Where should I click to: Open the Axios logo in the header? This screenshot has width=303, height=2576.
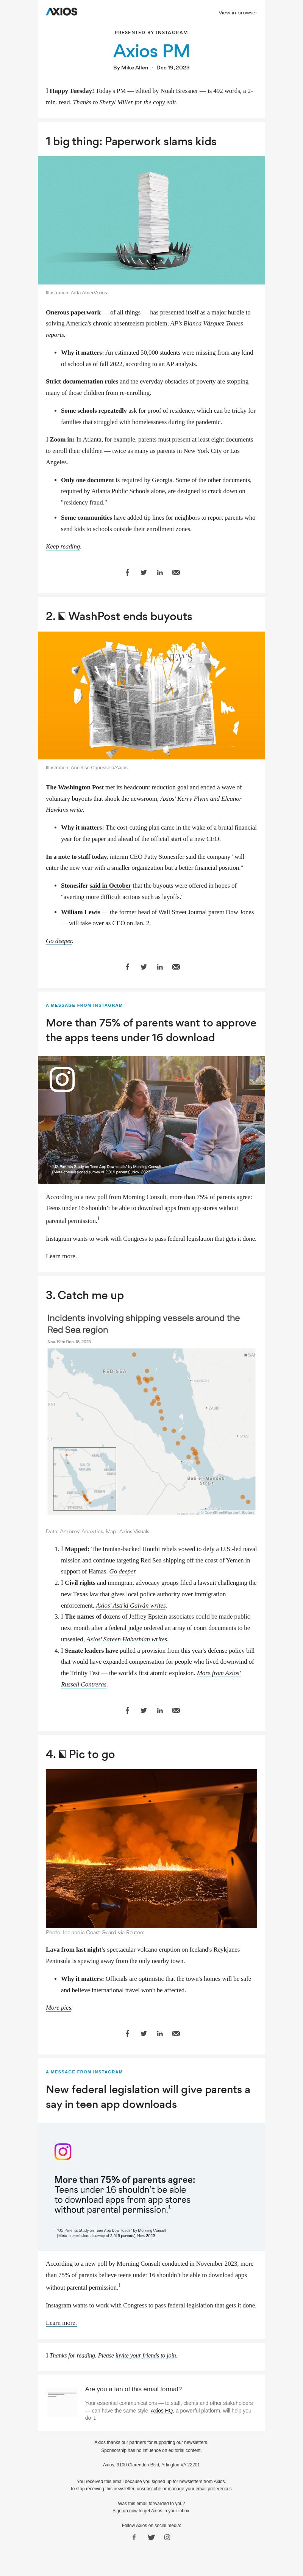(x=61, y=12)
